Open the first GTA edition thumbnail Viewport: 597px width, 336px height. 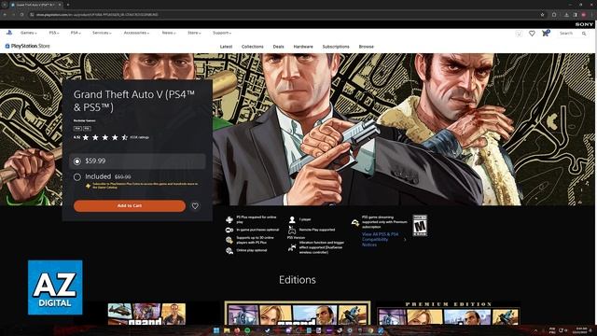coord(146,314)
